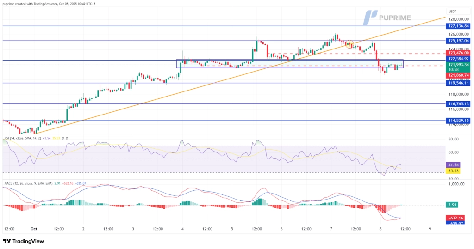Select the red 121,860.74 price label
This screenshot has height=249, width=474.
coord(459,75)
